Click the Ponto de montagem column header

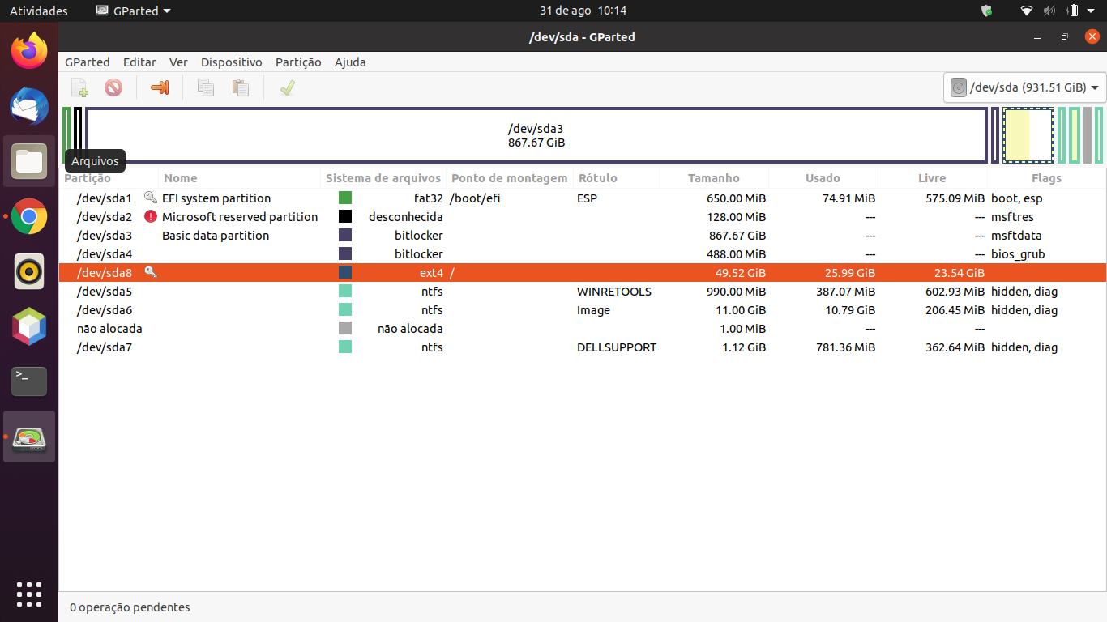(x=510, y=178)
